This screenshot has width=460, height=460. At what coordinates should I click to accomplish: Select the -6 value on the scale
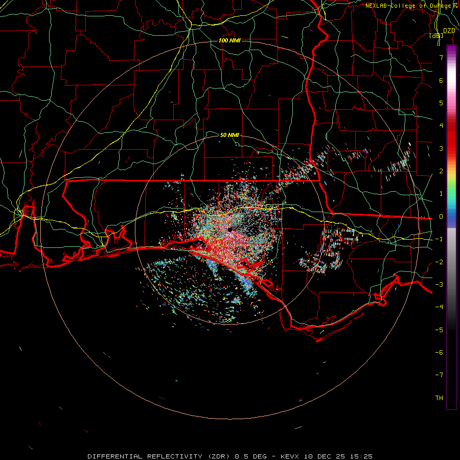click(439, 353)
